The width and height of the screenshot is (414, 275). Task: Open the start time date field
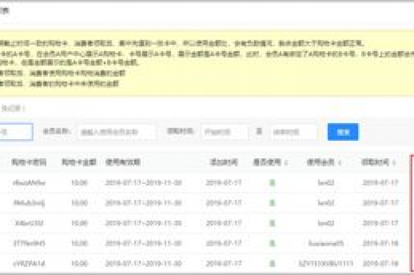click(x=224, y=132)
